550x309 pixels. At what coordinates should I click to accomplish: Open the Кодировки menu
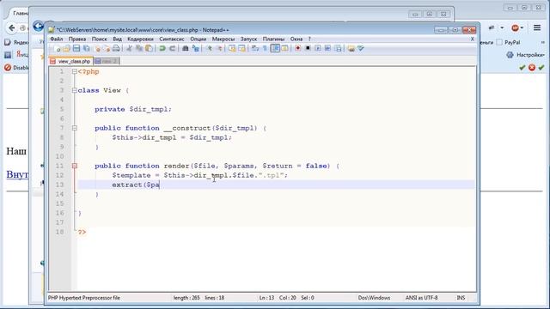point(140,39)
